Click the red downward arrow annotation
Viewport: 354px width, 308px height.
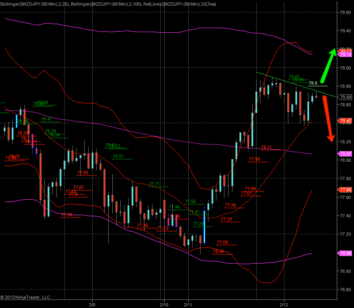(329, 118)
